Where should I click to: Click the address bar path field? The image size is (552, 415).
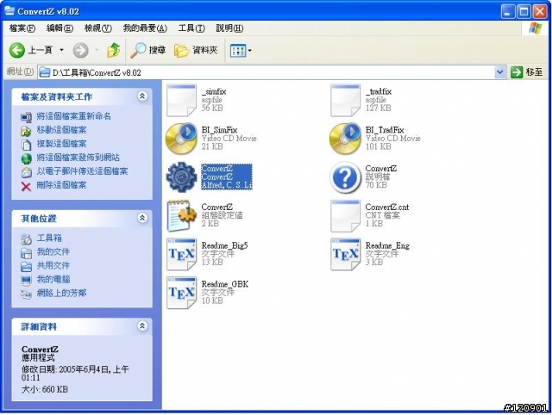[x=267, y=72]
